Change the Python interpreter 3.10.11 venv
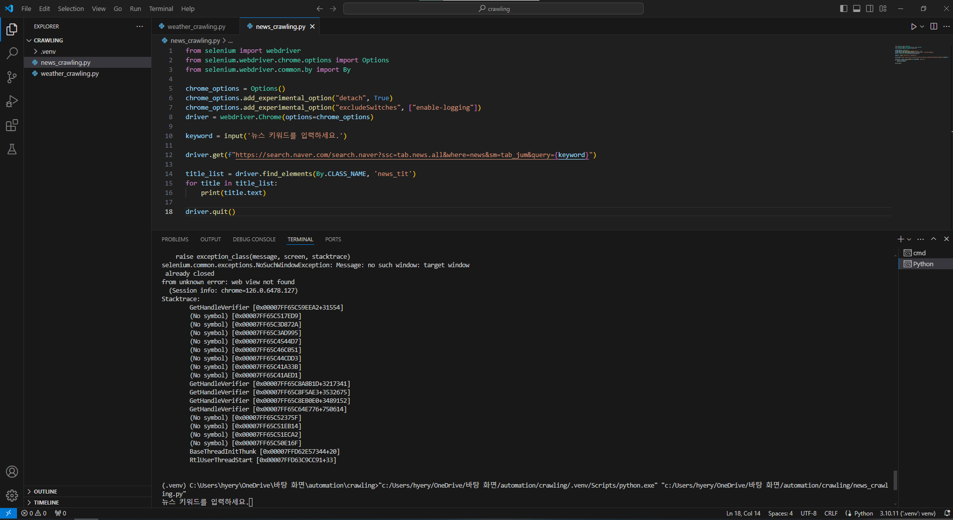 coord(908,514)
